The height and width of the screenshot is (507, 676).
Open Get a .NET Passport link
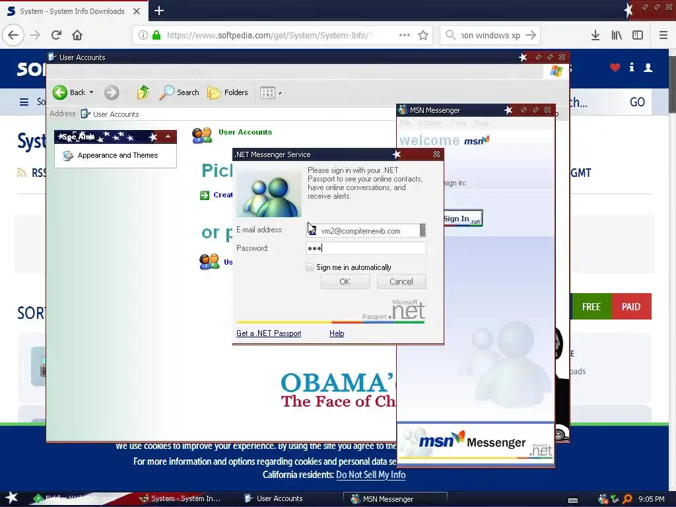269,333
